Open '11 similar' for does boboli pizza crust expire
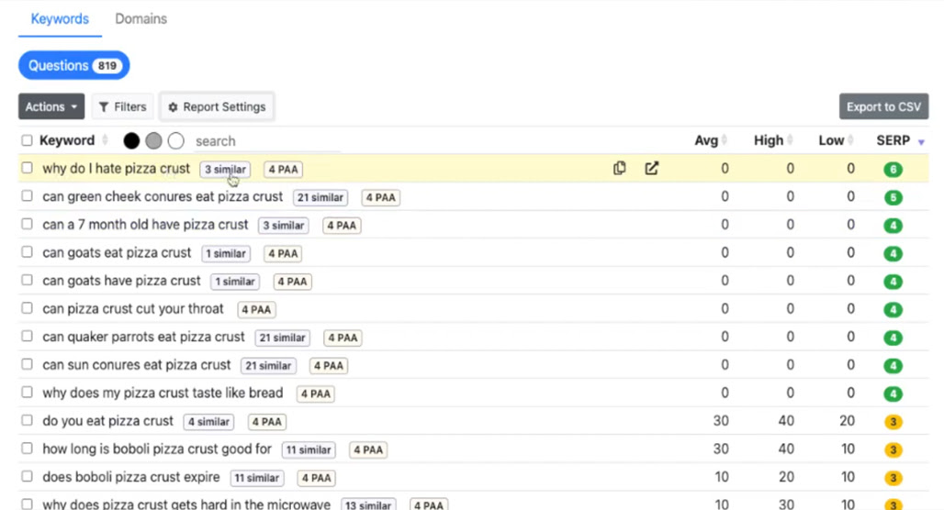The width and height of the screenshot is (944, 510). [256, 478]
